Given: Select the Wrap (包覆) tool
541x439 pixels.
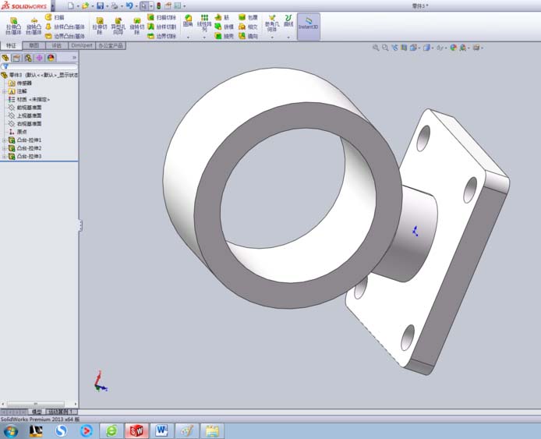Looking at the screenshot, I should click(x=248, y=17).
